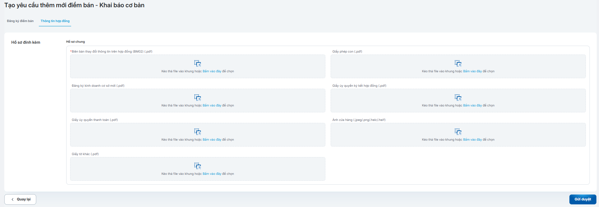Switch to the Đăng ký điểm bán tab
The image size is (599, 207).
20,21
